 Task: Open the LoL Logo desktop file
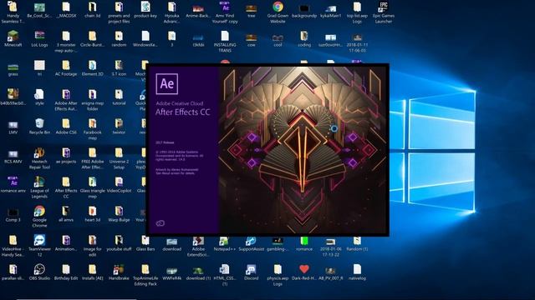coord(39,38)
